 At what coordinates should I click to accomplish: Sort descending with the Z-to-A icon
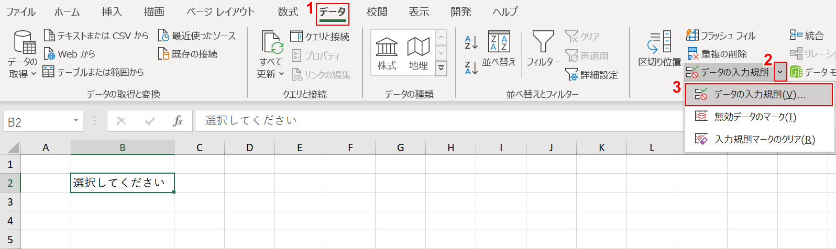[471, 67]
